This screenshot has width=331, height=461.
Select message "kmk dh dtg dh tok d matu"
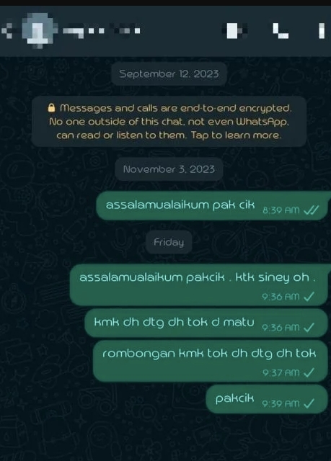click(x=206, y=323)
